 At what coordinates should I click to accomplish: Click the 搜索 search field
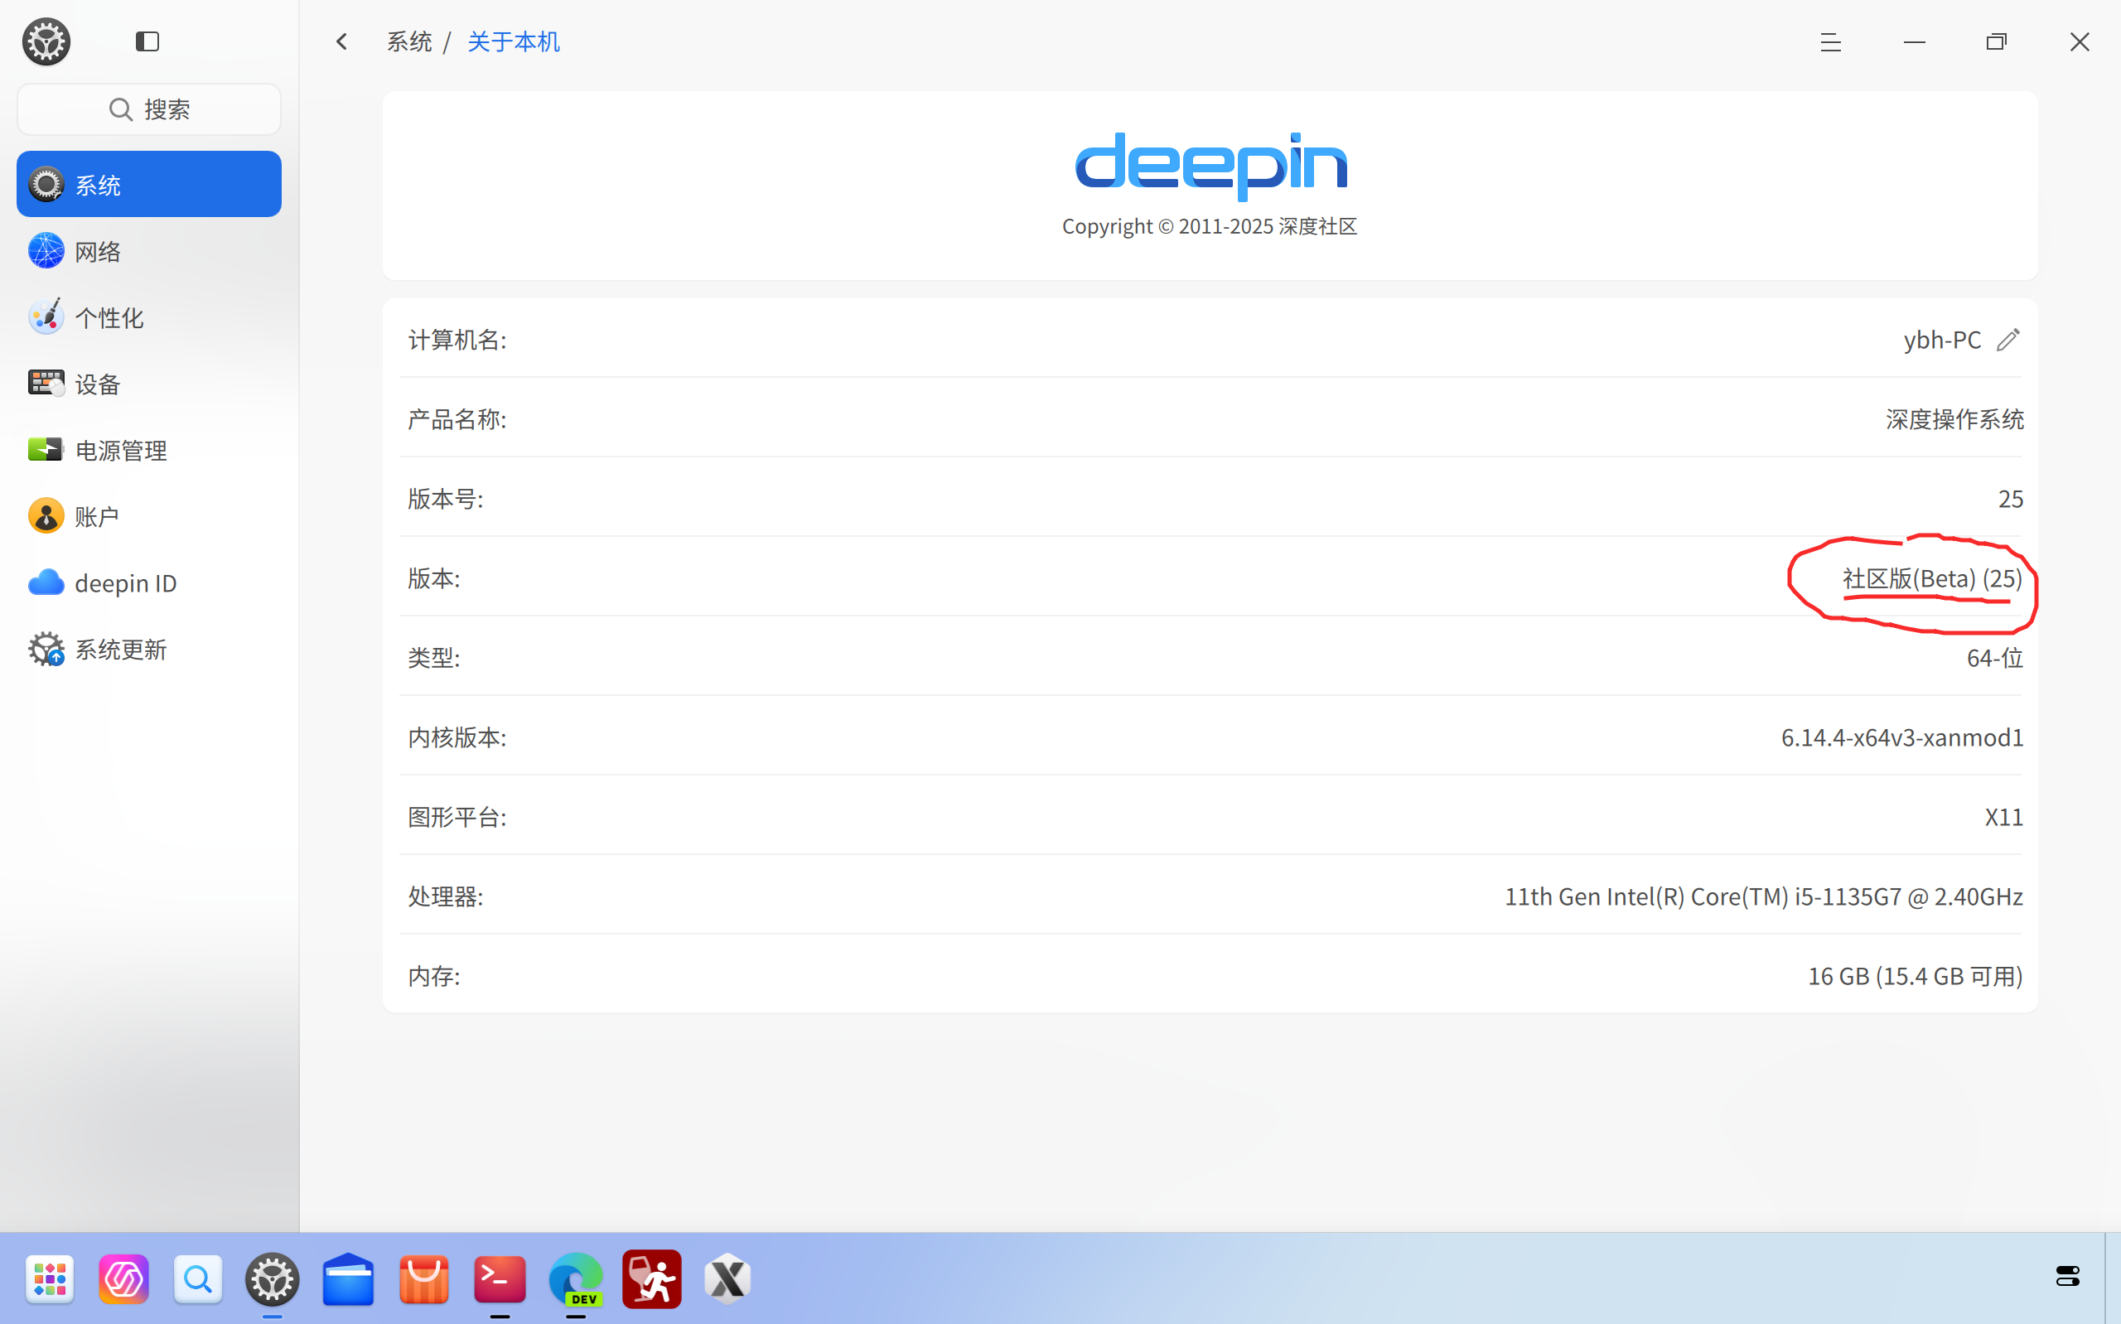(149, 109)
